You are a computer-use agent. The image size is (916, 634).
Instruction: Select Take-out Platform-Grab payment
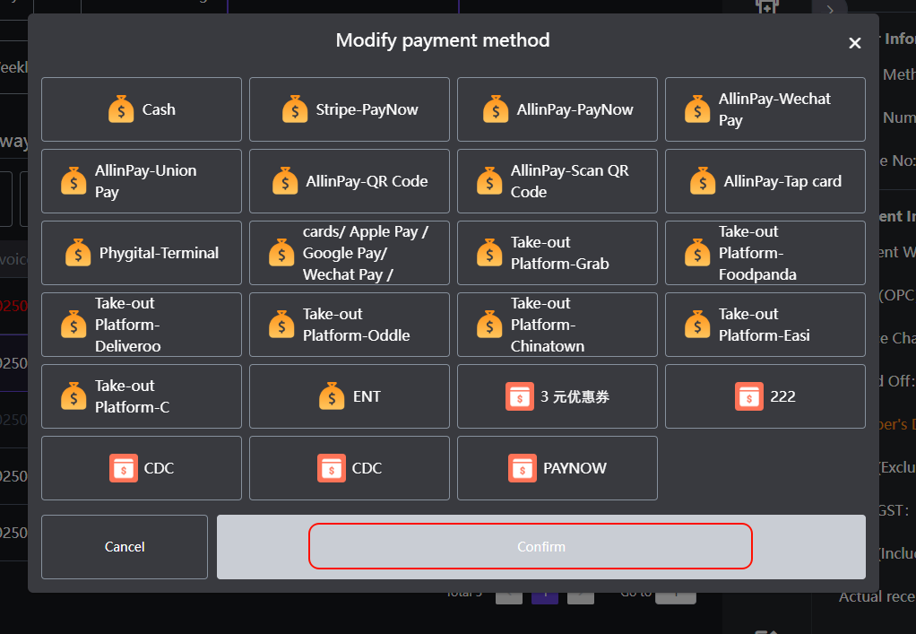tap(557, 253)
